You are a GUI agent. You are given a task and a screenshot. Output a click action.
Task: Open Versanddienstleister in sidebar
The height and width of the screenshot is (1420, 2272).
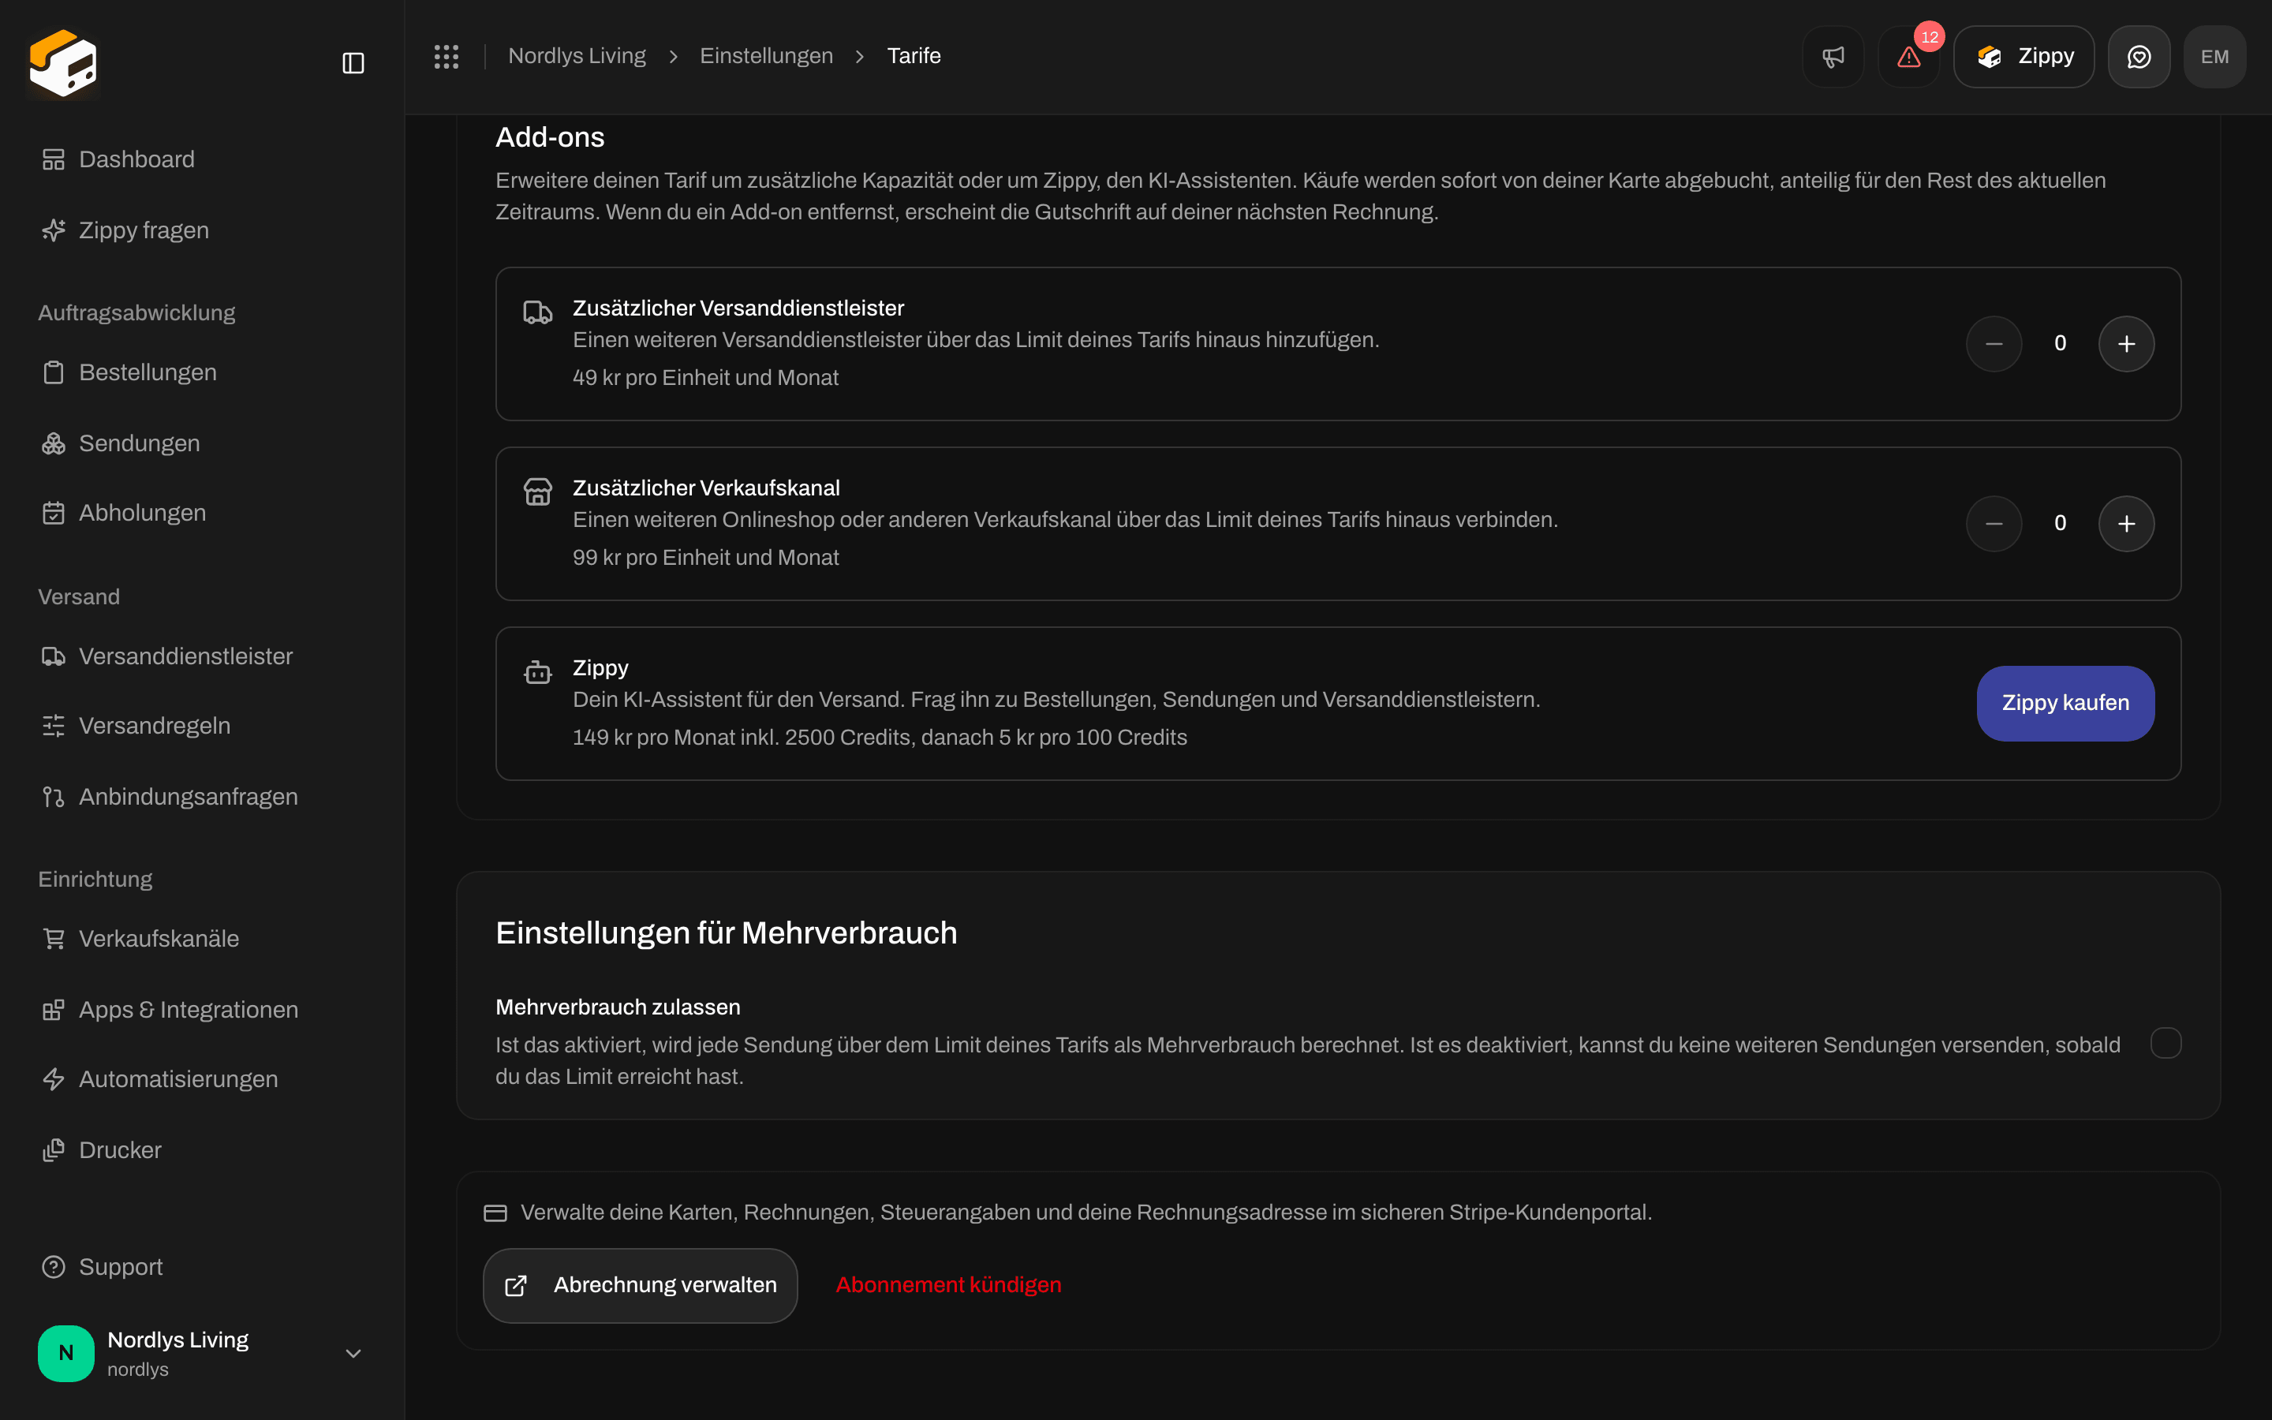point(202,656)
